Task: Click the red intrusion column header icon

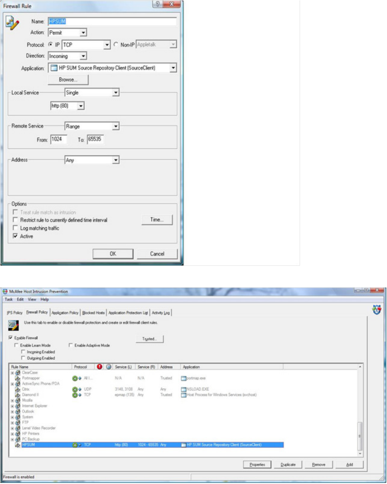Action: coord(100,367)
